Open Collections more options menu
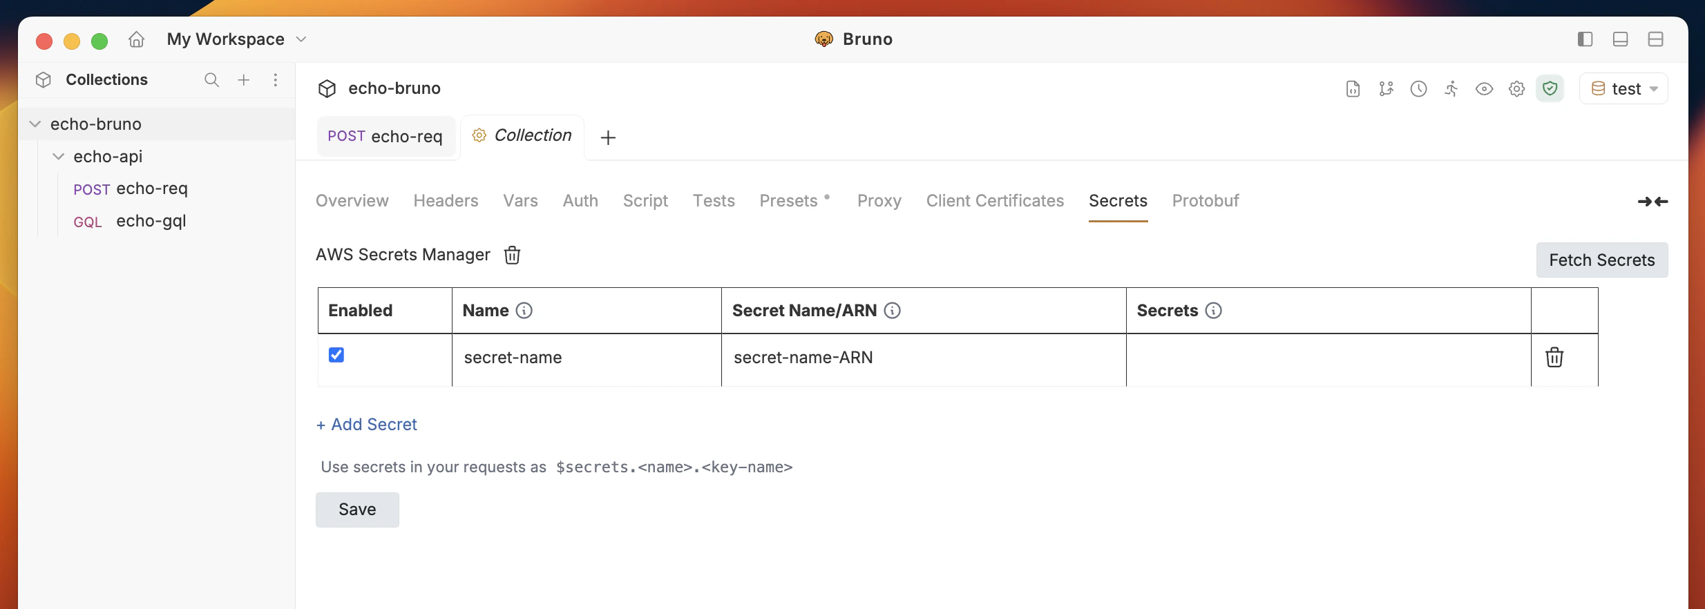 pyautogui.click(x=276, y=80)
